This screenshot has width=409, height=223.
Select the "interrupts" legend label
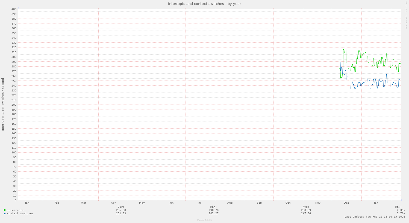pyautogui.click(x=15, y=210)
